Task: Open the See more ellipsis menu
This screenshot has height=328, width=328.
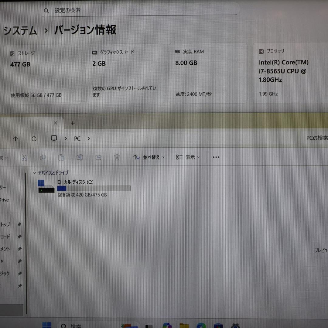Action: coord(216,157)
